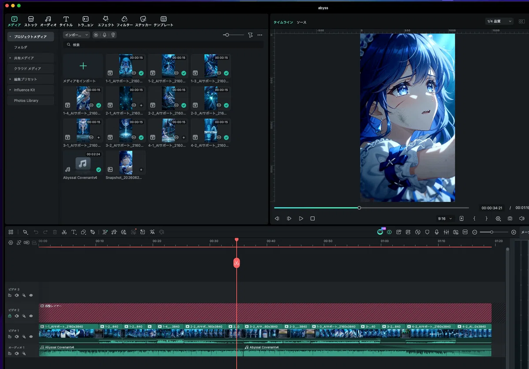This screenshot has height=369, width=529.
Task: Open the エフェクト tab
Action: pos(105,21)
